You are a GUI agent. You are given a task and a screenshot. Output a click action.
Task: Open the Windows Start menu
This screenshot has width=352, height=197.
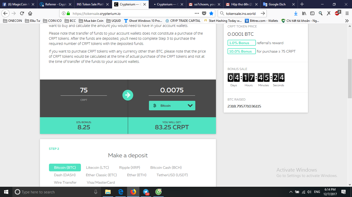[6, 192]
